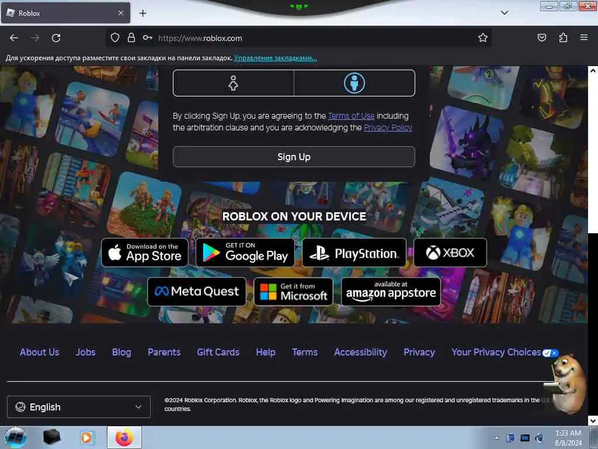Click scrollbar down arrow
The image size is (598, 449).
593,421
